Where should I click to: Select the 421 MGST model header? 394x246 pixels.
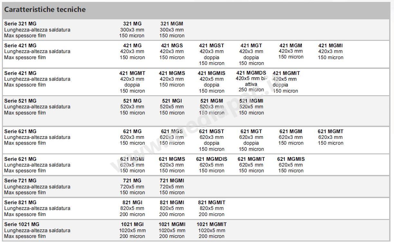pos(211,46)
